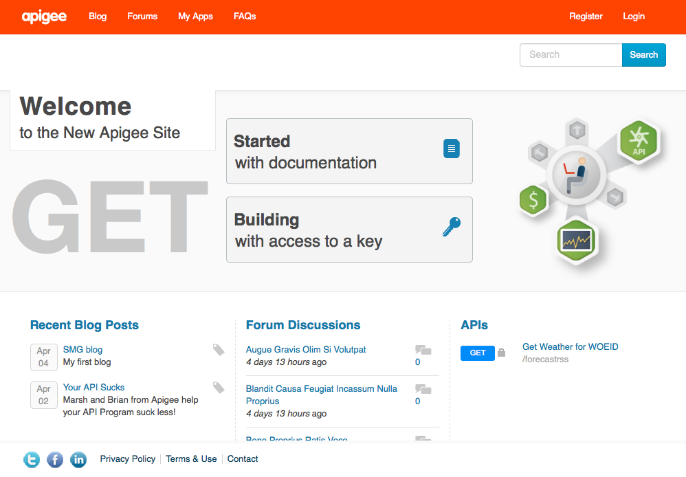Click the green API hexagon icon

639,141
